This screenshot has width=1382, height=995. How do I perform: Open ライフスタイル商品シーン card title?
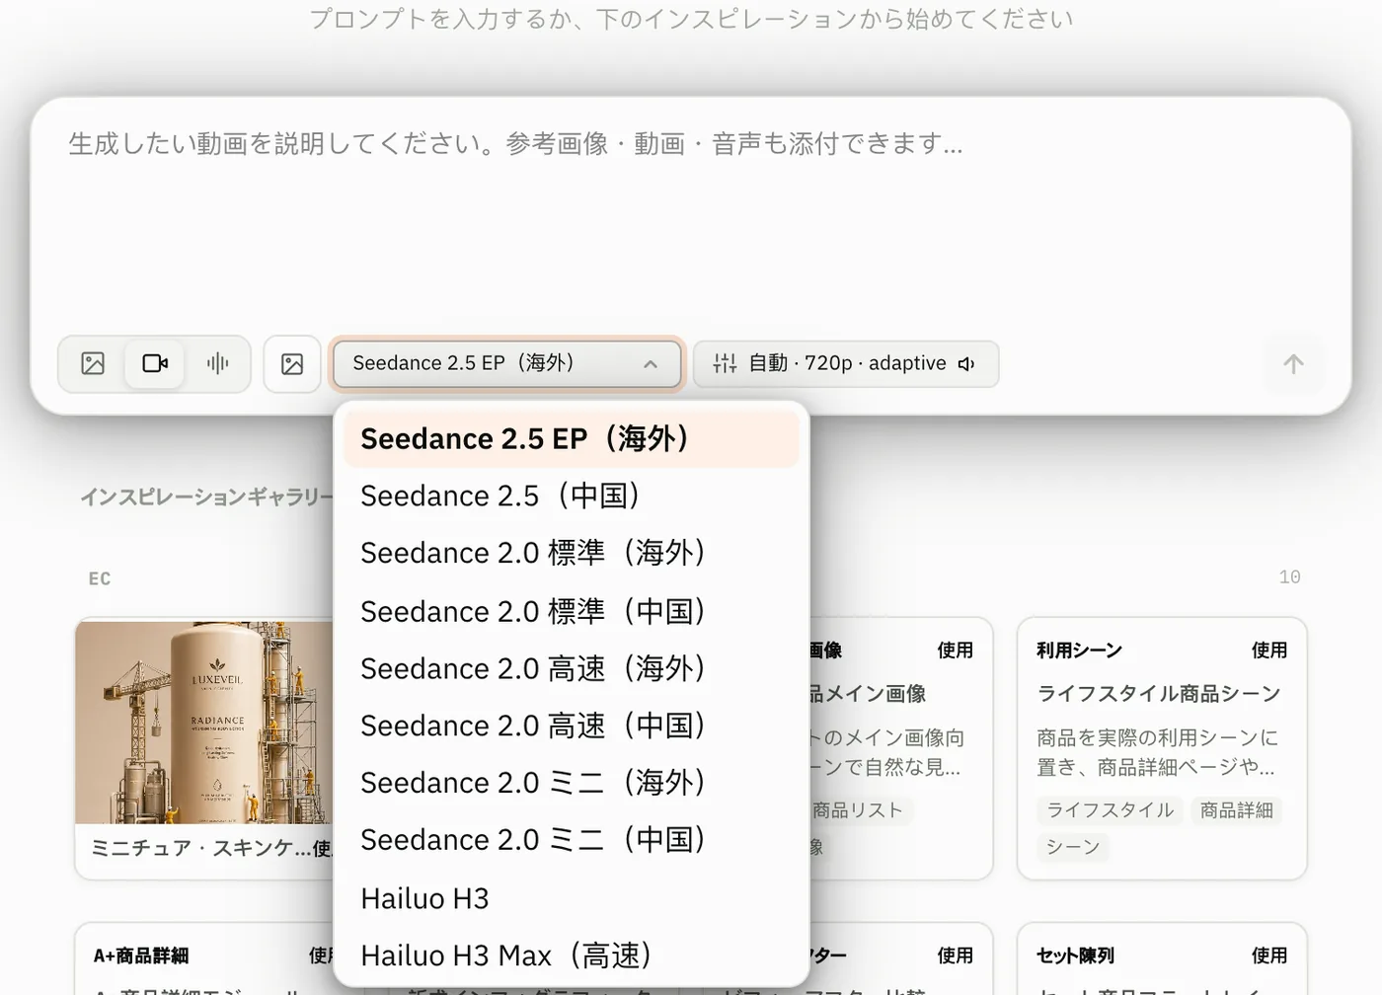1159,694
